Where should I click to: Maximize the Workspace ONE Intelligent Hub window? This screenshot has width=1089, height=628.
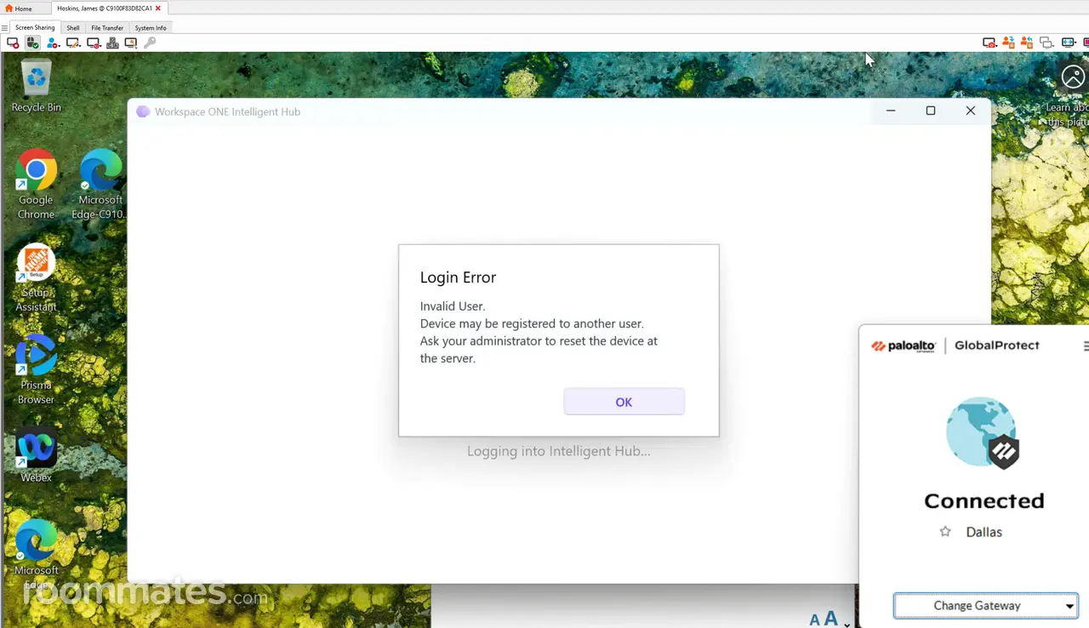pos(931,111)
